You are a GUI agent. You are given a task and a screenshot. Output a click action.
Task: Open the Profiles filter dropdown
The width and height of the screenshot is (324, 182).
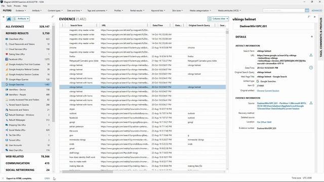pyautogui.click(x=118, y=11)
